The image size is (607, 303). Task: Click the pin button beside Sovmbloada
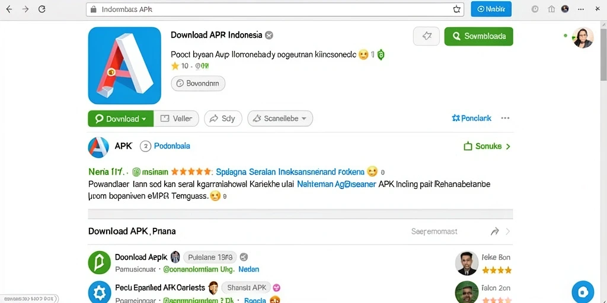pos(426,36)
